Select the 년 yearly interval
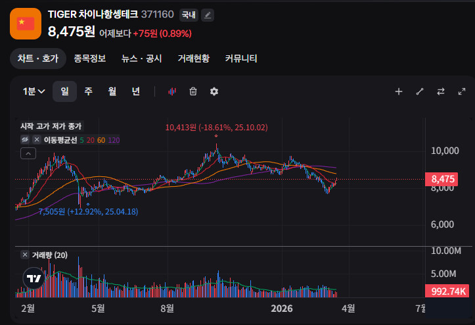 tap(136, 91)
